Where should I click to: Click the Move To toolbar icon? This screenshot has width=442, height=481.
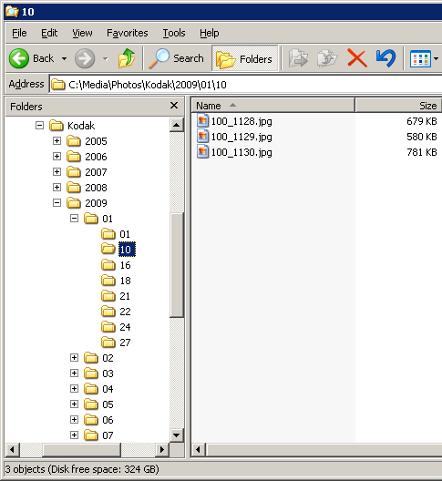(x=298, y=58)
